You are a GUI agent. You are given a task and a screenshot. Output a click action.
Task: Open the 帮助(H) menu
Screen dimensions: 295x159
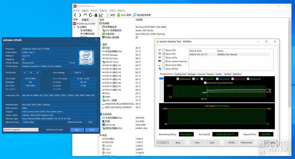pyautogui.click(x=121, y=11)
